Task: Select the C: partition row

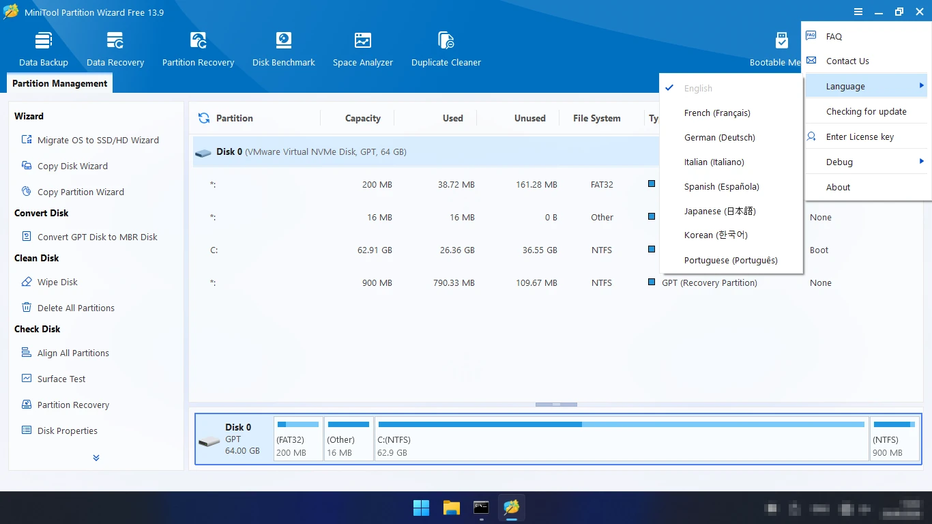Action: click(x=424, y=250)
